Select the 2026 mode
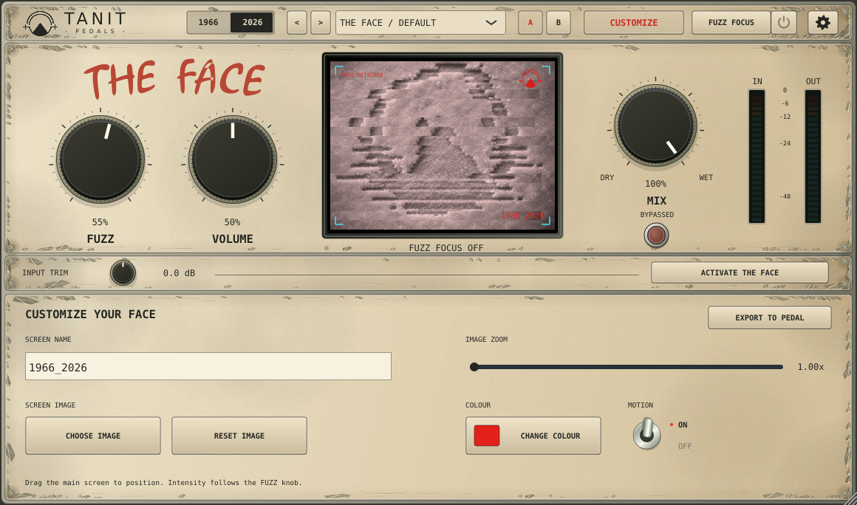 [x=252, y=22]
